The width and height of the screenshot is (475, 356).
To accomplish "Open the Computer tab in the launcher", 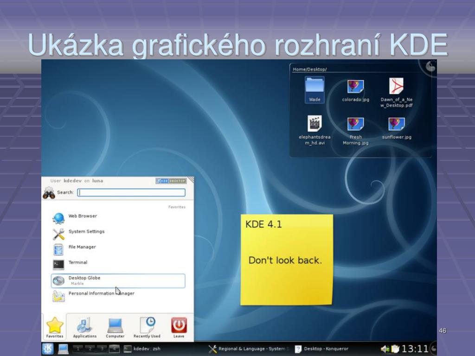I will 115,327.
